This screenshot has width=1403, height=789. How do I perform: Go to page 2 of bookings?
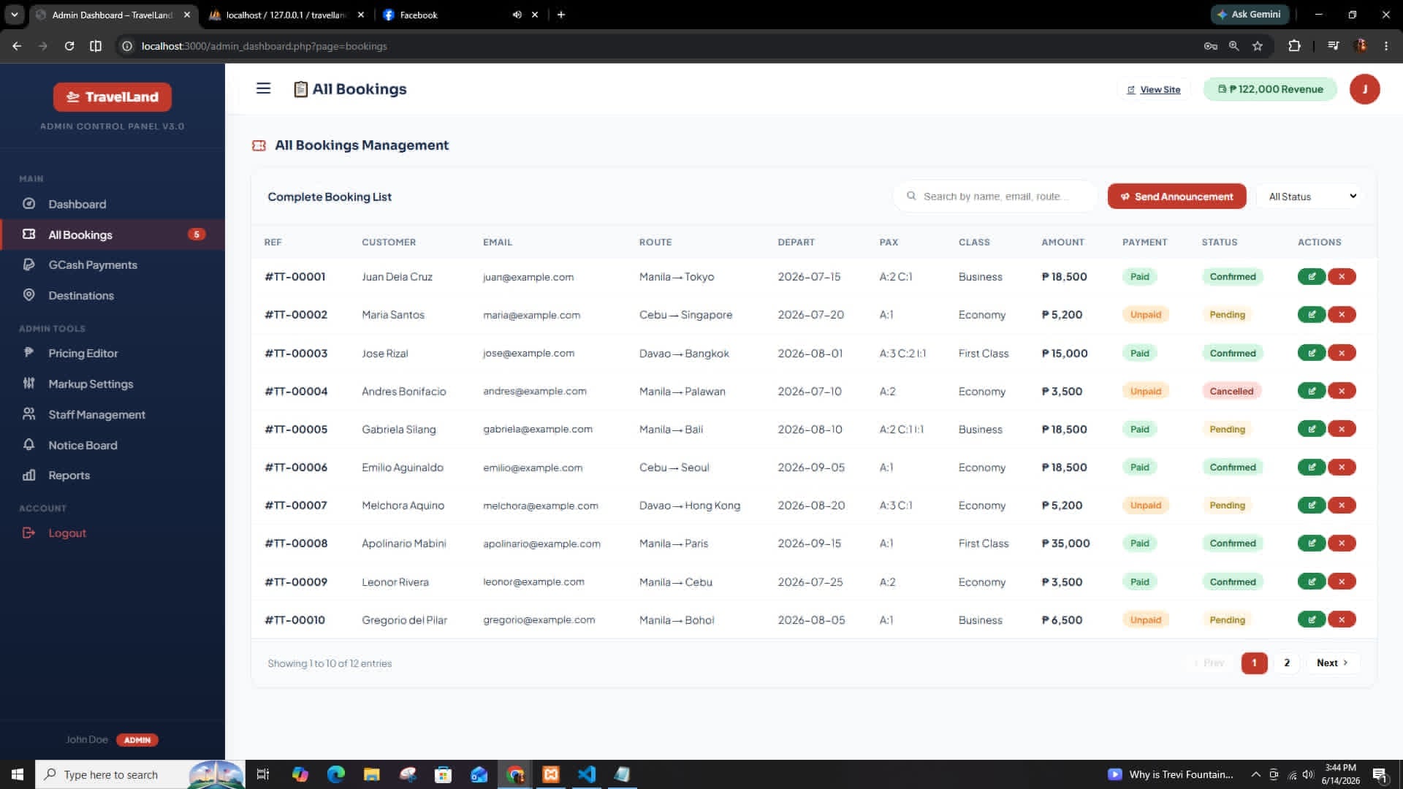click(1287, 663)
